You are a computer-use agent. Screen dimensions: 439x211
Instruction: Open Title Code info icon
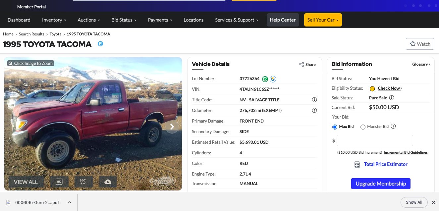pos(314,100)
